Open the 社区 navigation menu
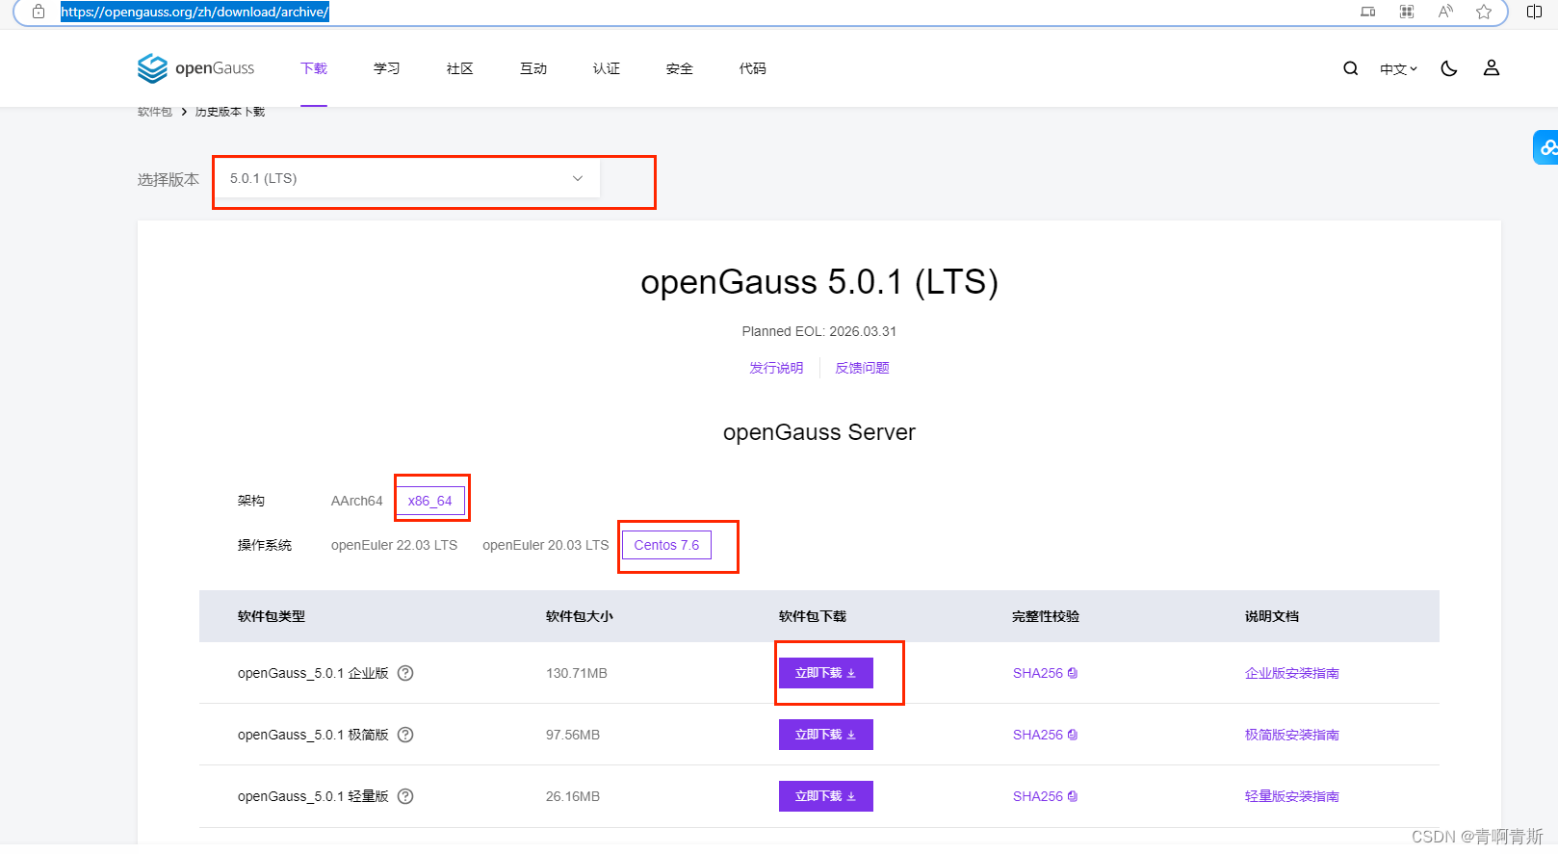 pos(460,68)
